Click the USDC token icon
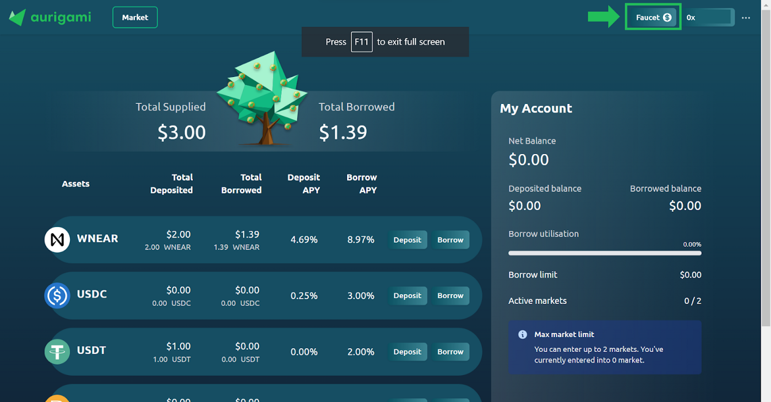This screenshot has height=402, width=771. tap(57, 295)
